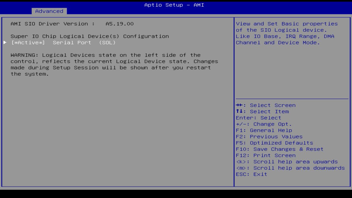Click the up/down Select Item arrows icon

239,111
